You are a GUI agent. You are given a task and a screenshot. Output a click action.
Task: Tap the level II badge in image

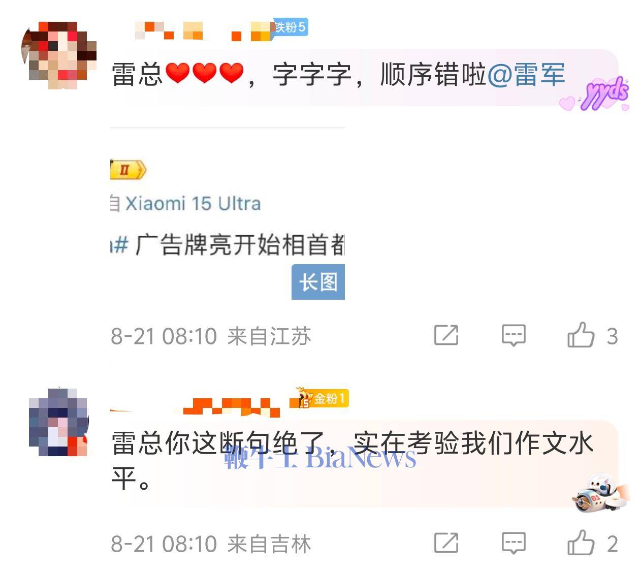pyautogui.click(x=128, y=170)
